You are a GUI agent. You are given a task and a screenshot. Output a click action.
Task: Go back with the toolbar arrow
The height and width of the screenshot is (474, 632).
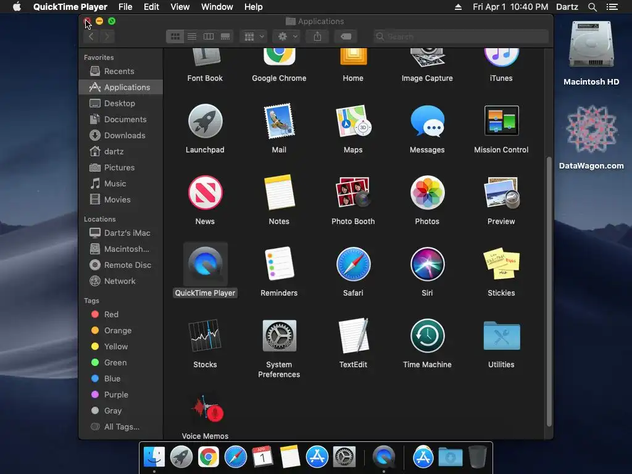point(91,36)
